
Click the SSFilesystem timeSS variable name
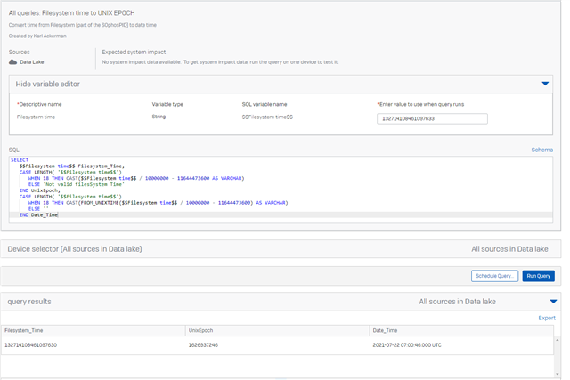click(x=267, y=117)
